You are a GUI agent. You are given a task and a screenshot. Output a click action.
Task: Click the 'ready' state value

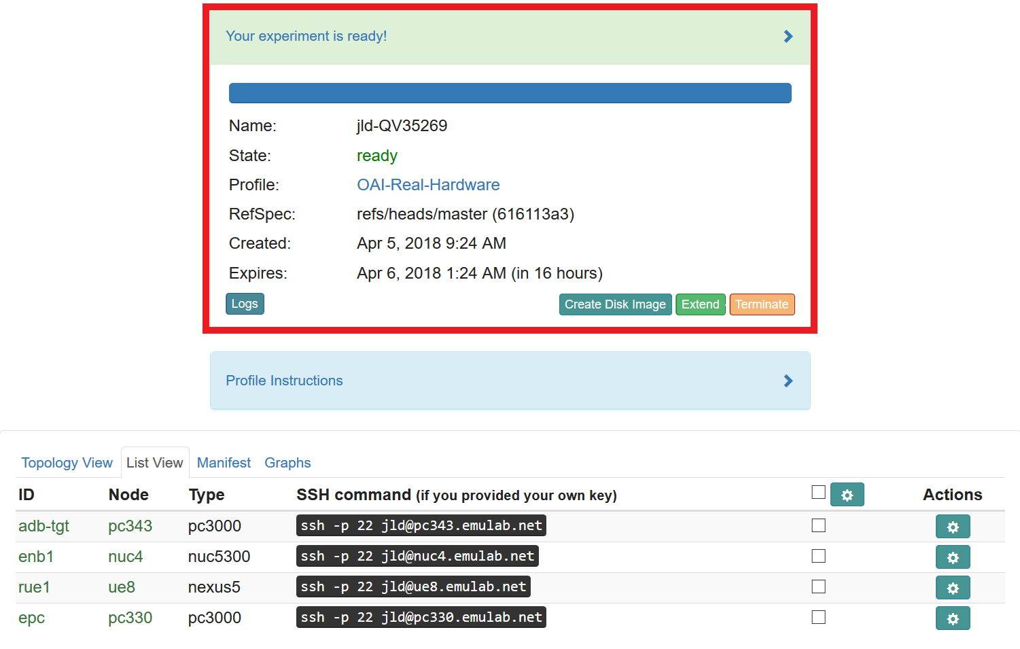click(x=377, y=156)
